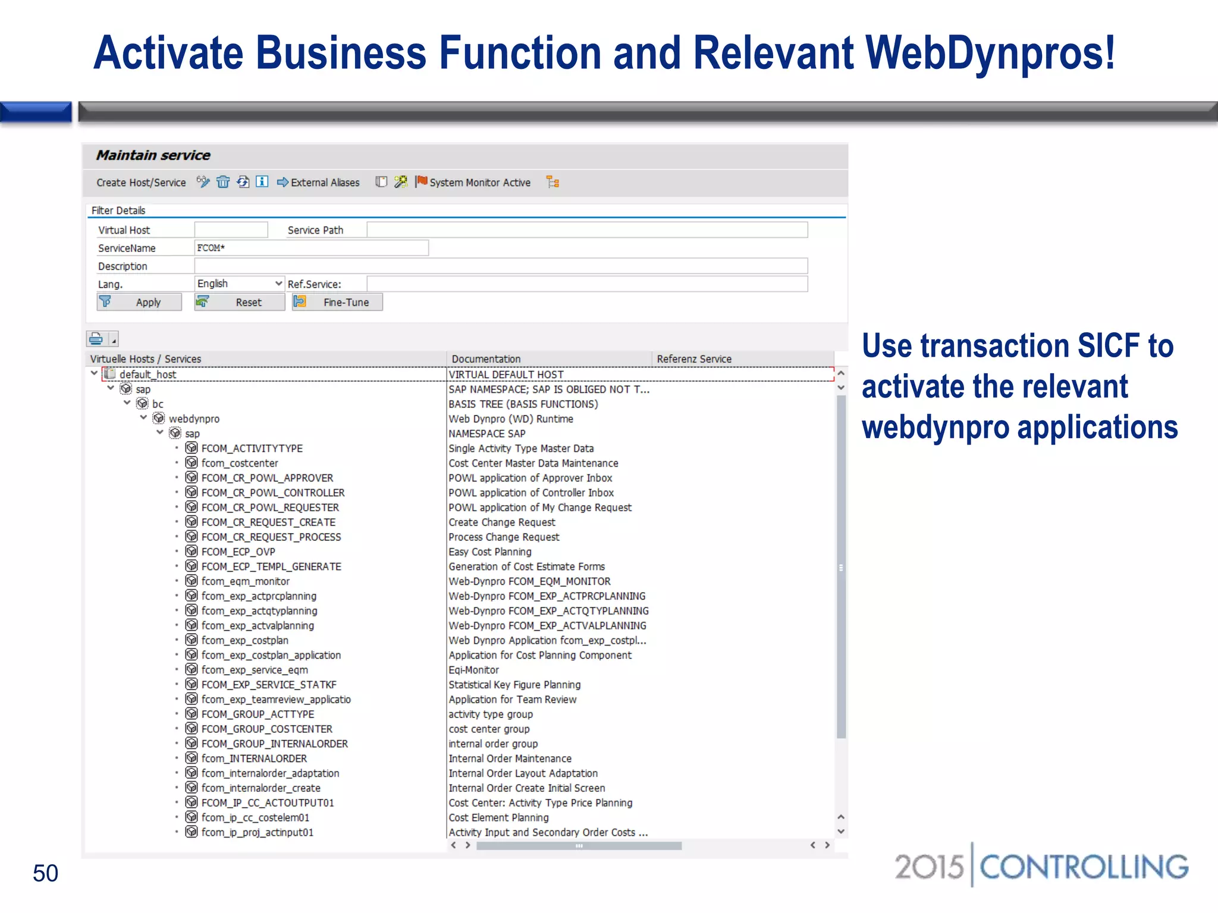Viewport: 1218px width, 913px height.
Task: Click 'Easy Cost Planning' documentation text
Action: (x=490, y=552)
